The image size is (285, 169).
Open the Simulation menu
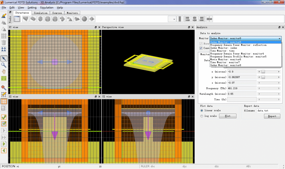[46, 8]
